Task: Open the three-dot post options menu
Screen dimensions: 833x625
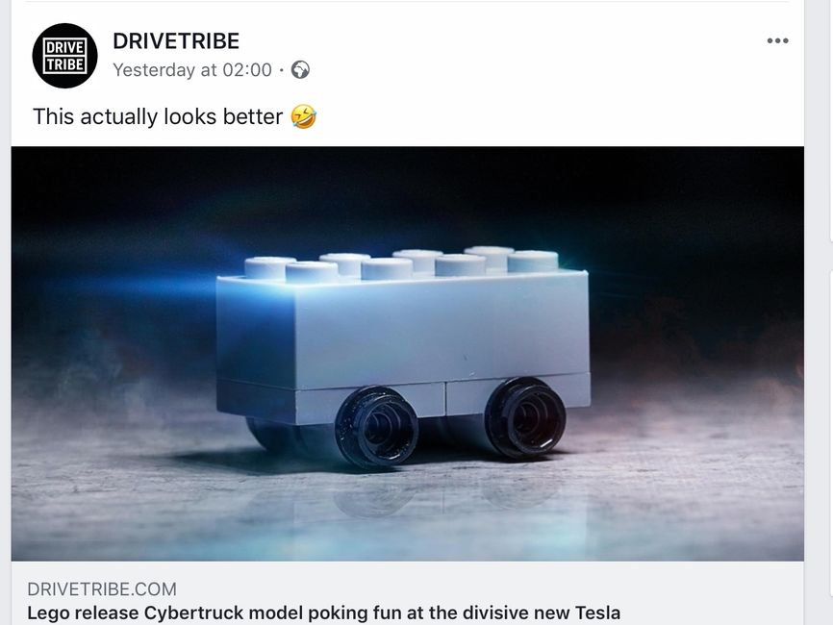Action: (x=777, y=41)
